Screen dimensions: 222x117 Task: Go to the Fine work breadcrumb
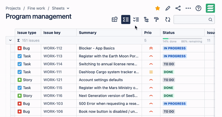36,8
